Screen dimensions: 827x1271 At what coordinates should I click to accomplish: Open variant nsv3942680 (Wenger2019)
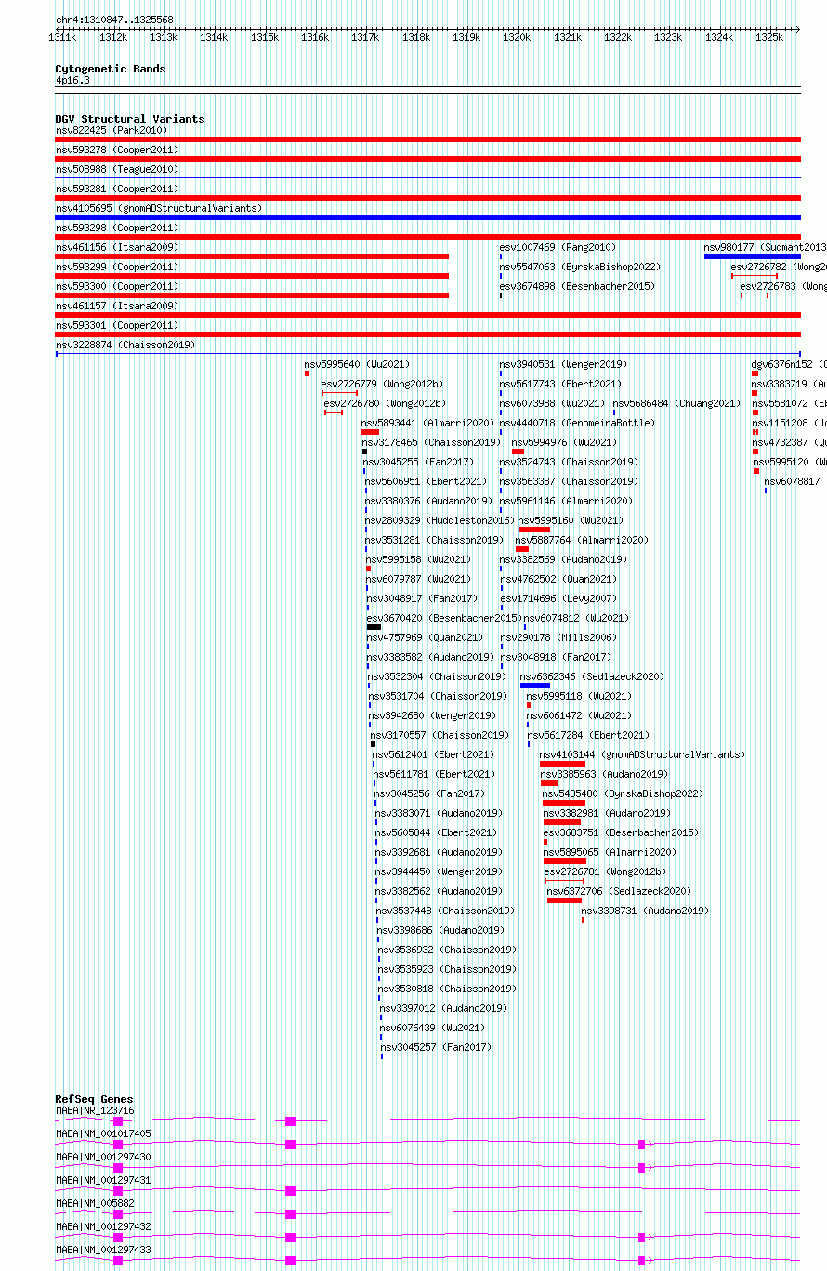[432, 715]
